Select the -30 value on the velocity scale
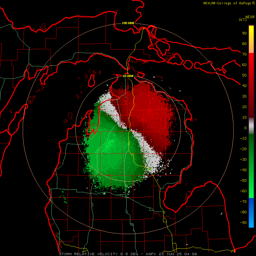This screenshot has width=256, height=256. point(243,160)
